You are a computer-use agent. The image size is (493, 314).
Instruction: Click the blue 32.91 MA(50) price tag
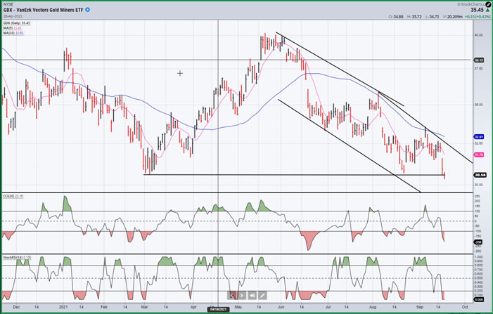point(479,137)
